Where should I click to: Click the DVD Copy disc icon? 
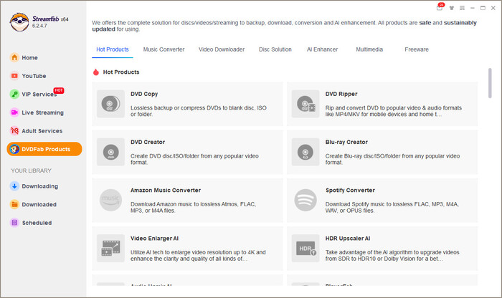(110, 104)
